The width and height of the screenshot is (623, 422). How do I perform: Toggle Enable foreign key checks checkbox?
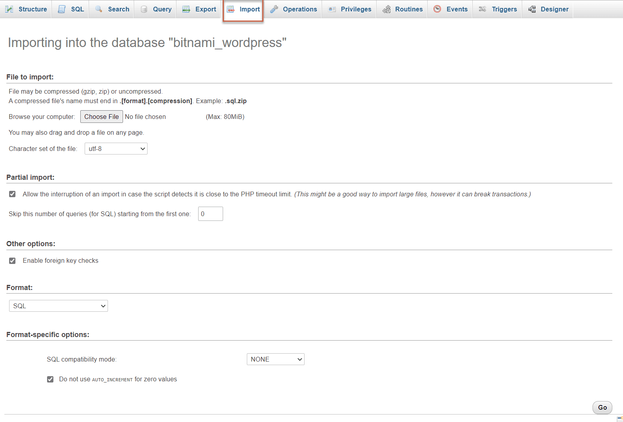tap(12, 261)
